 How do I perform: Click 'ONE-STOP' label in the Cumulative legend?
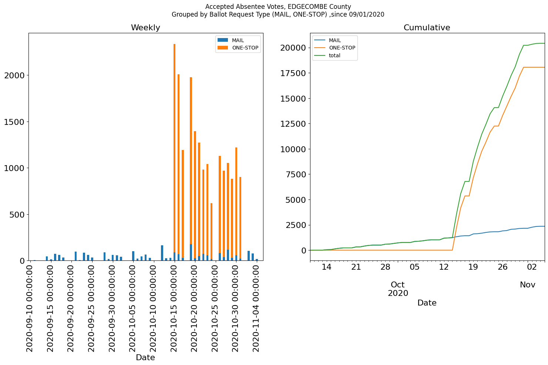(x=342, y=48)
